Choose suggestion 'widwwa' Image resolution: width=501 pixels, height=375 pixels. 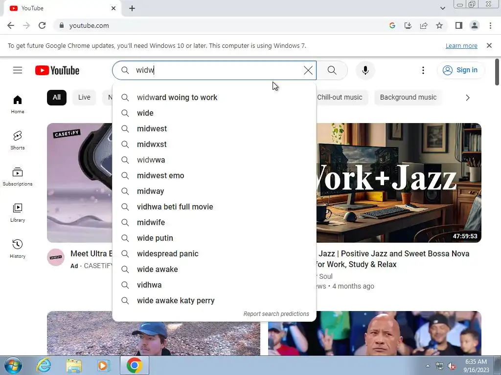tap(214, 160)
